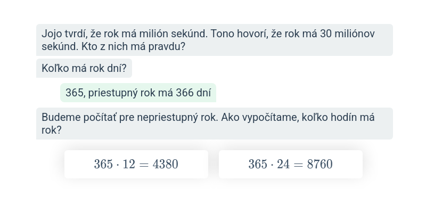Choose the answer 365 · 12 = 4380
This screenshot has width=426, height=213.
136,164
